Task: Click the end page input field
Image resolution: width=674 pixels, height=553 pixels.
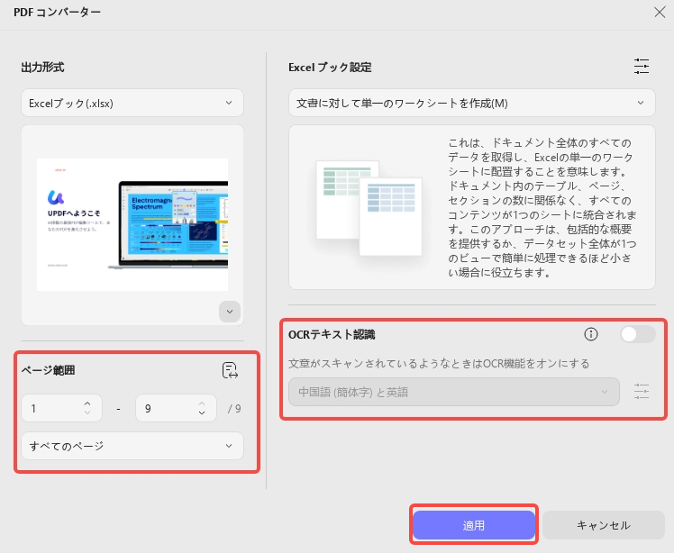Action: tap(176, 408)
